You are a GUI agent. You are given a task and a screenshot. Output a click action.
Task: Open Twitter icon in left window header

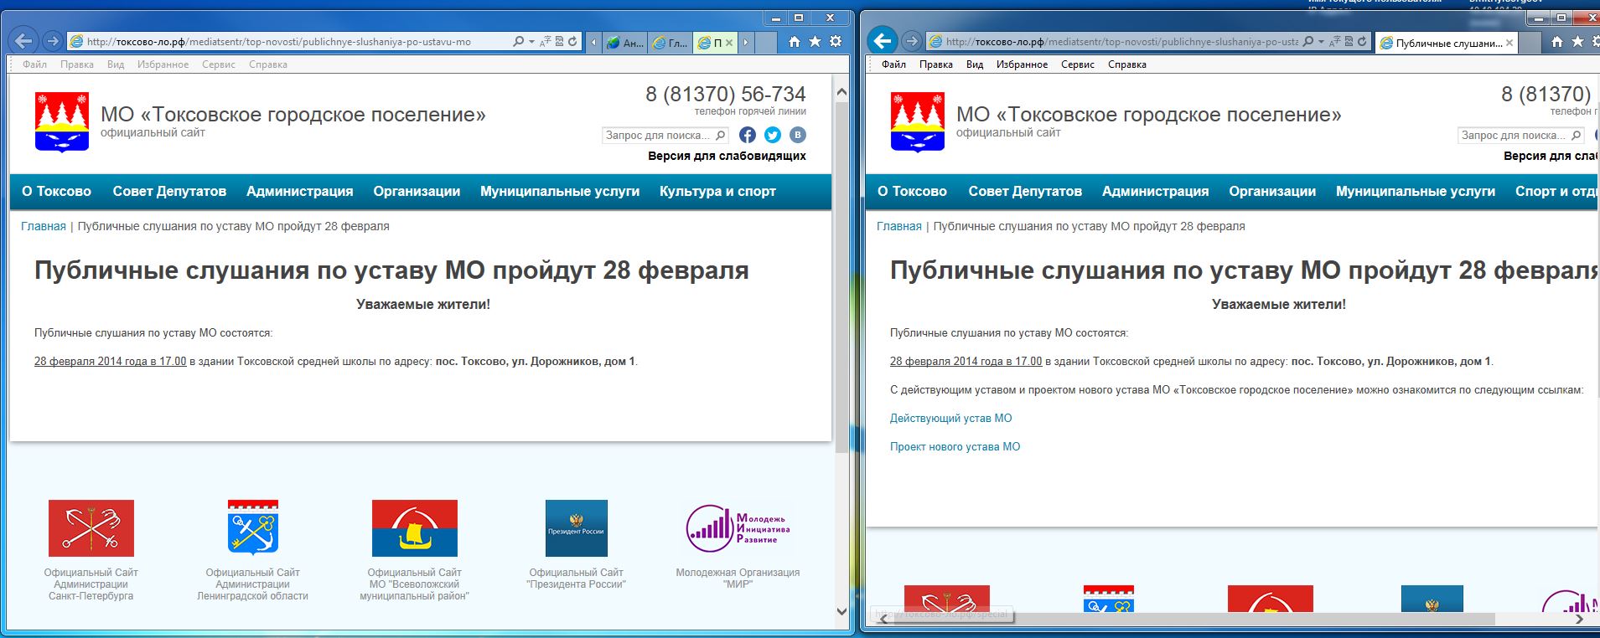pyautogui.click(x=773, y=135)
